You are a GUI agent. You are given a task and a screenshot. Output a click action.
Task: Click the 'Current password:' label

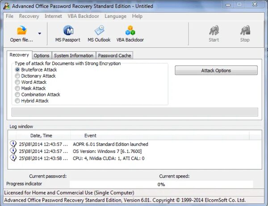[x=48, y=176]
